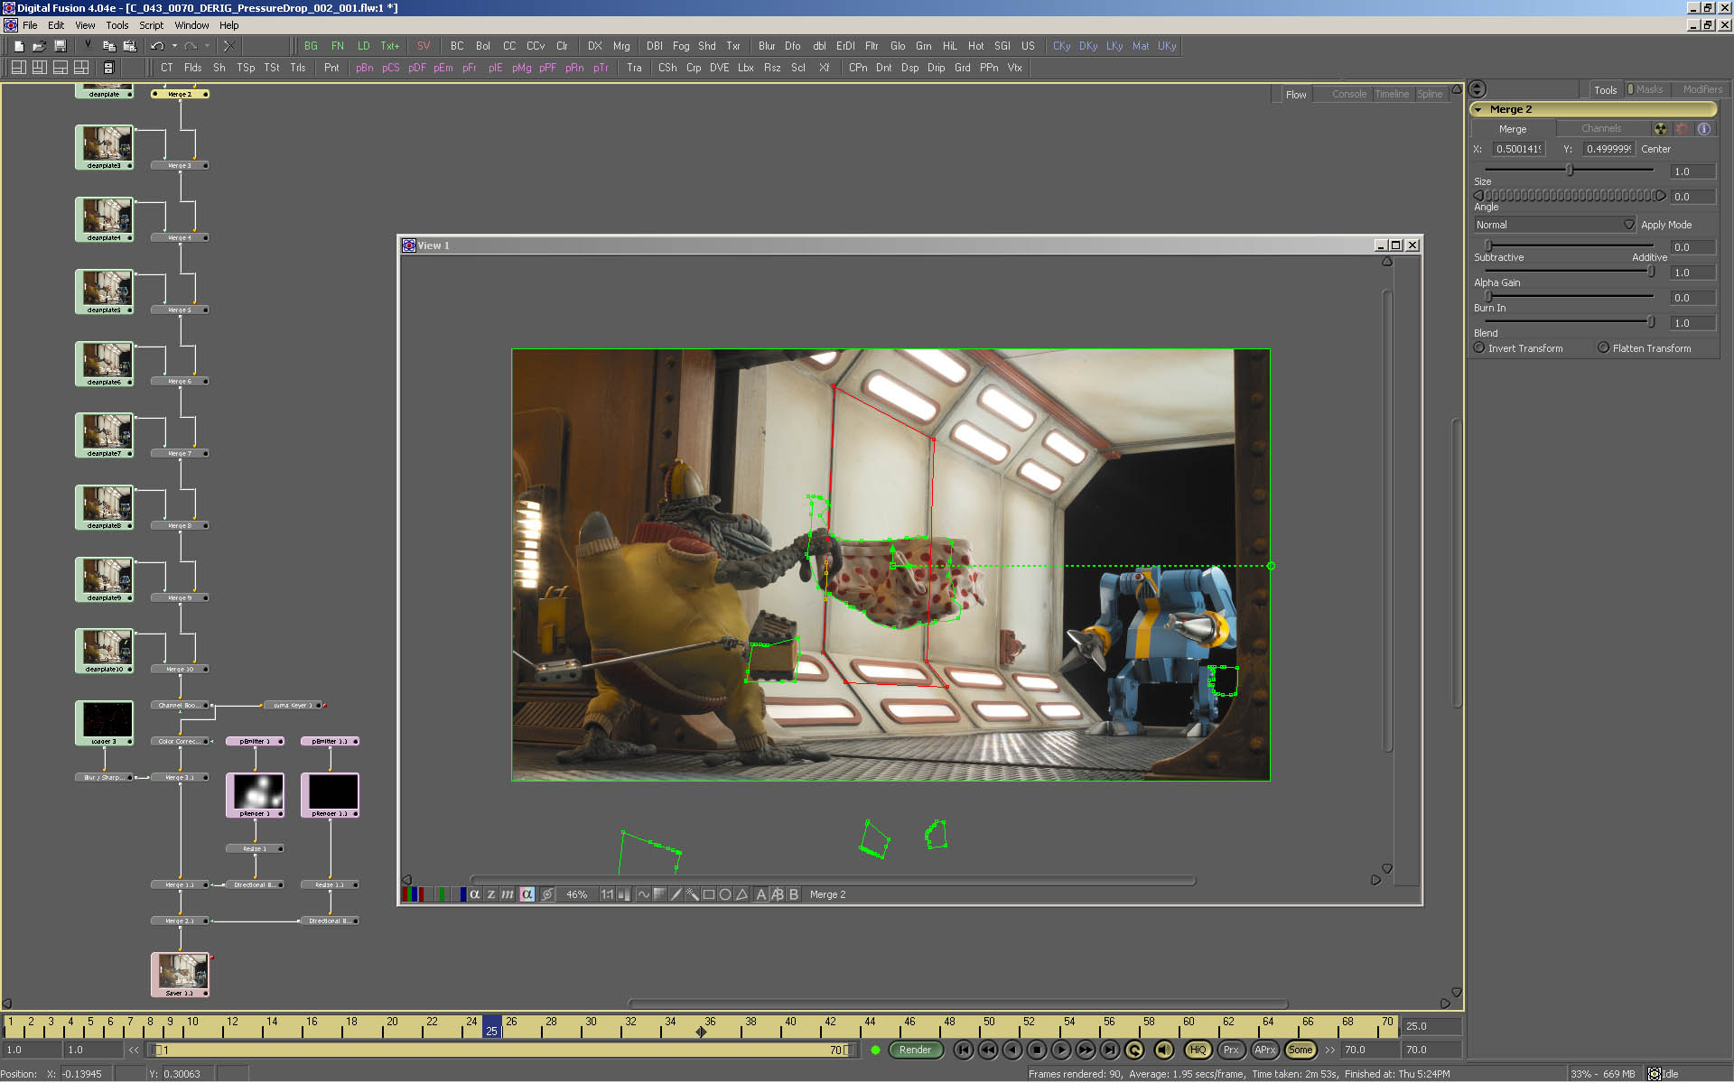Adjust the Size slider of Merge 2

pos(1569,170)
